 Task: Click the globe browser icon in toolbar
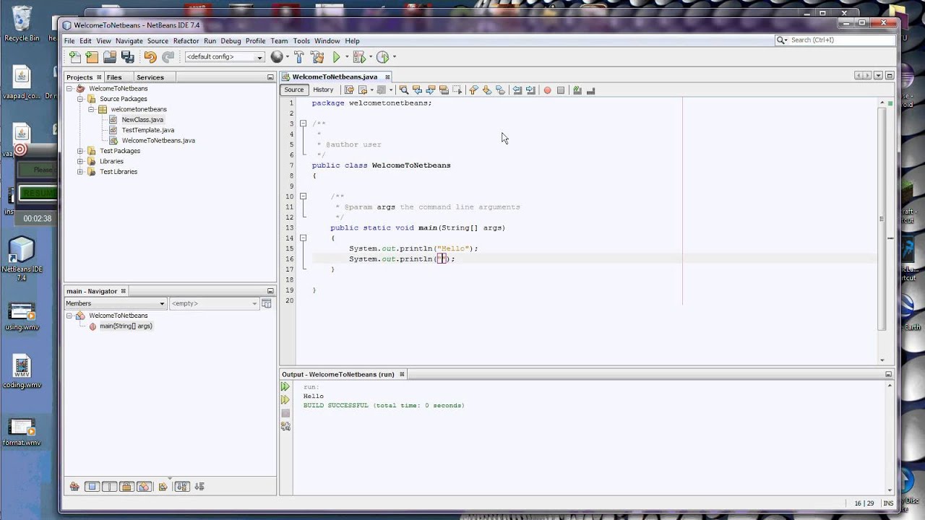pos(277,57)
